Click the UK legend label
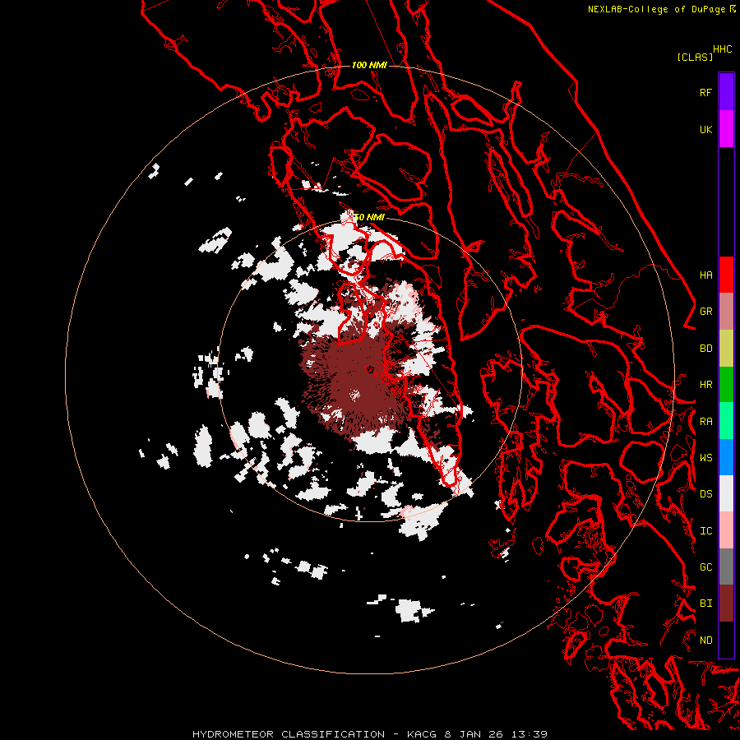Screen dimensions: 740x740 pyautogui.click(x=705, y=129)
